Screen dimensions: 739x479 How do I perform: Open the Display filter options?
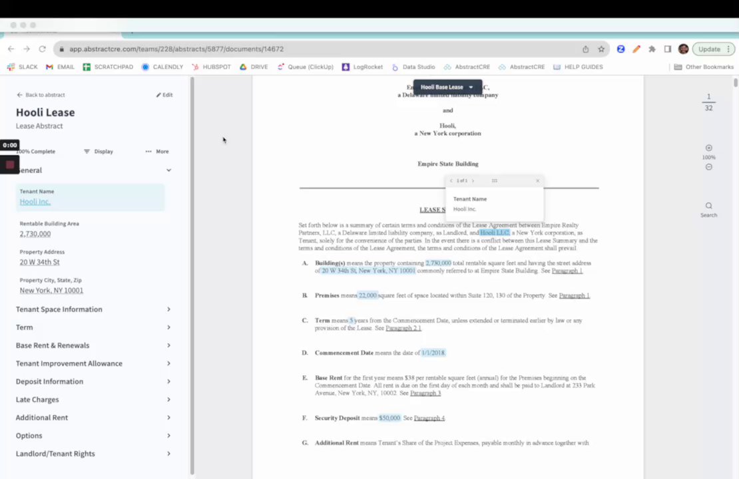(x=99, y=151)
